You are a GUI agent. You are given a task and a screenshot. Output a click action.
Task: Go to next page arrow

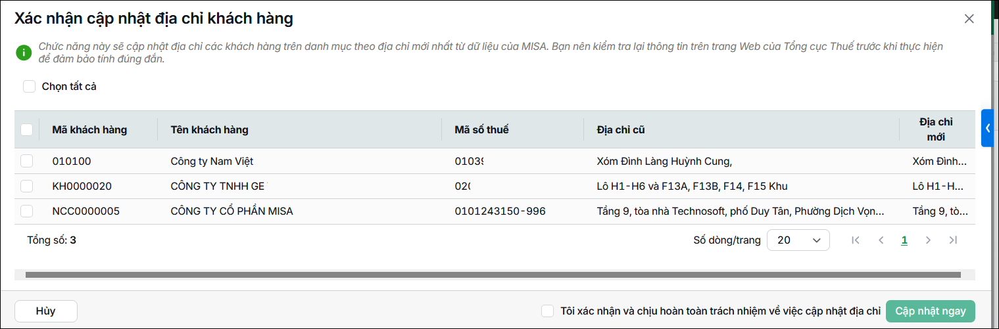pos(928,240)
